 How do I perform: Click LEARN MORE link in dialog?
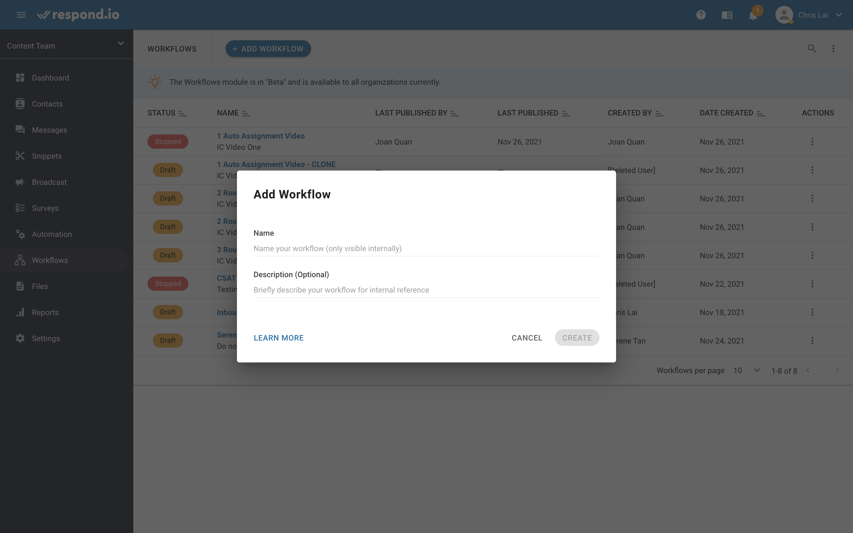279,337
